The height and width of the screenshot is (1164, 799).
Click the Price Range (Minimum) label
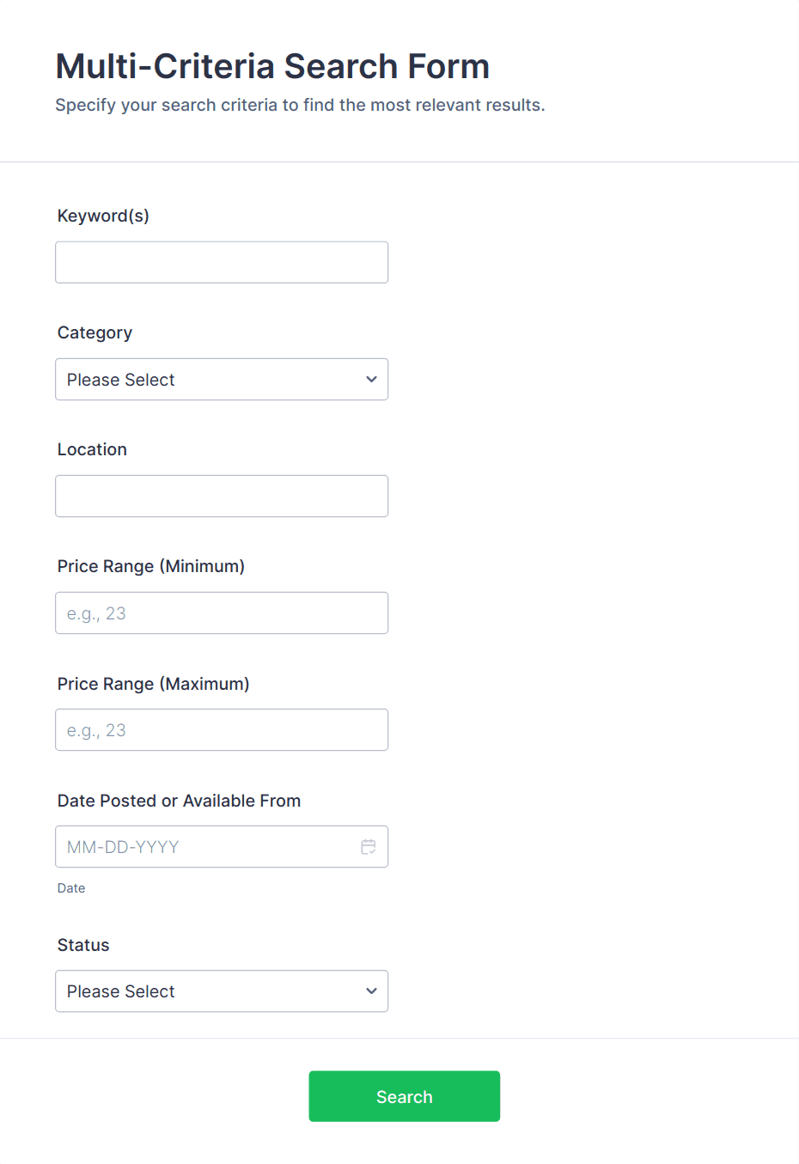click(x=151, y=566)
